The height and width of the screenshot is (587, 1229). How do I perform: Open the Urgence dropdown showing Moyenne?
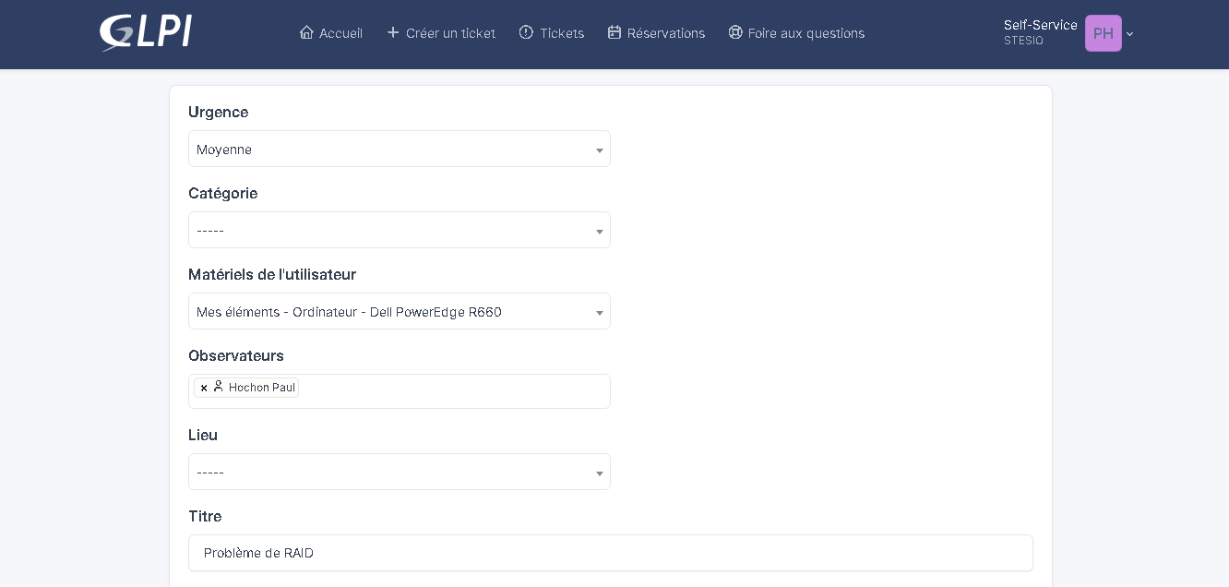click(399, 150)
